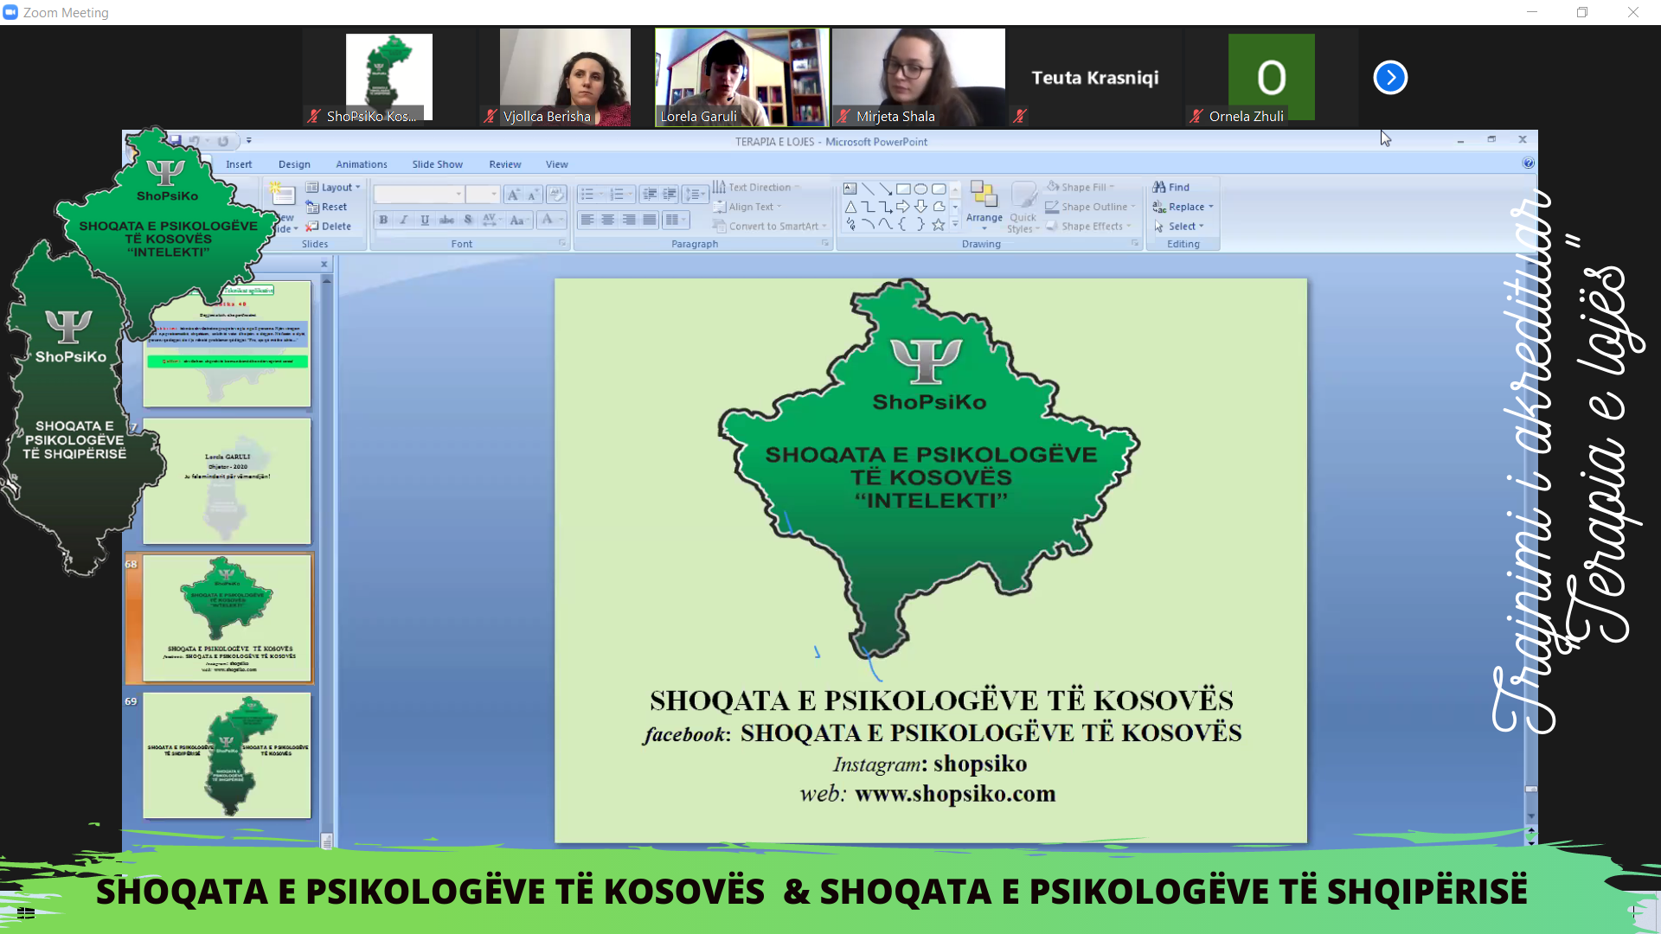The image size is (1661, 934).
Task: Open the font name combo box
Action: 420,195
